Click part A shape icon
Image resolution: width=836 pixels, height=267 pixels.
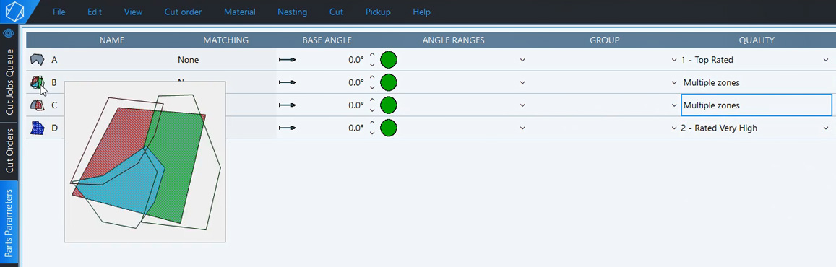(37, 60)
